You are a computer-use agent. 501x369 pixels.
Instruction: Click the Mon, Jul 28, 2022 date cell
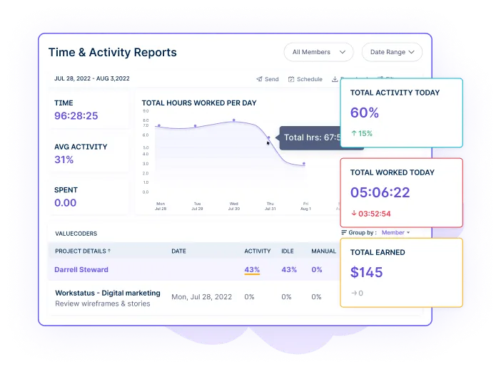point(202,297)
